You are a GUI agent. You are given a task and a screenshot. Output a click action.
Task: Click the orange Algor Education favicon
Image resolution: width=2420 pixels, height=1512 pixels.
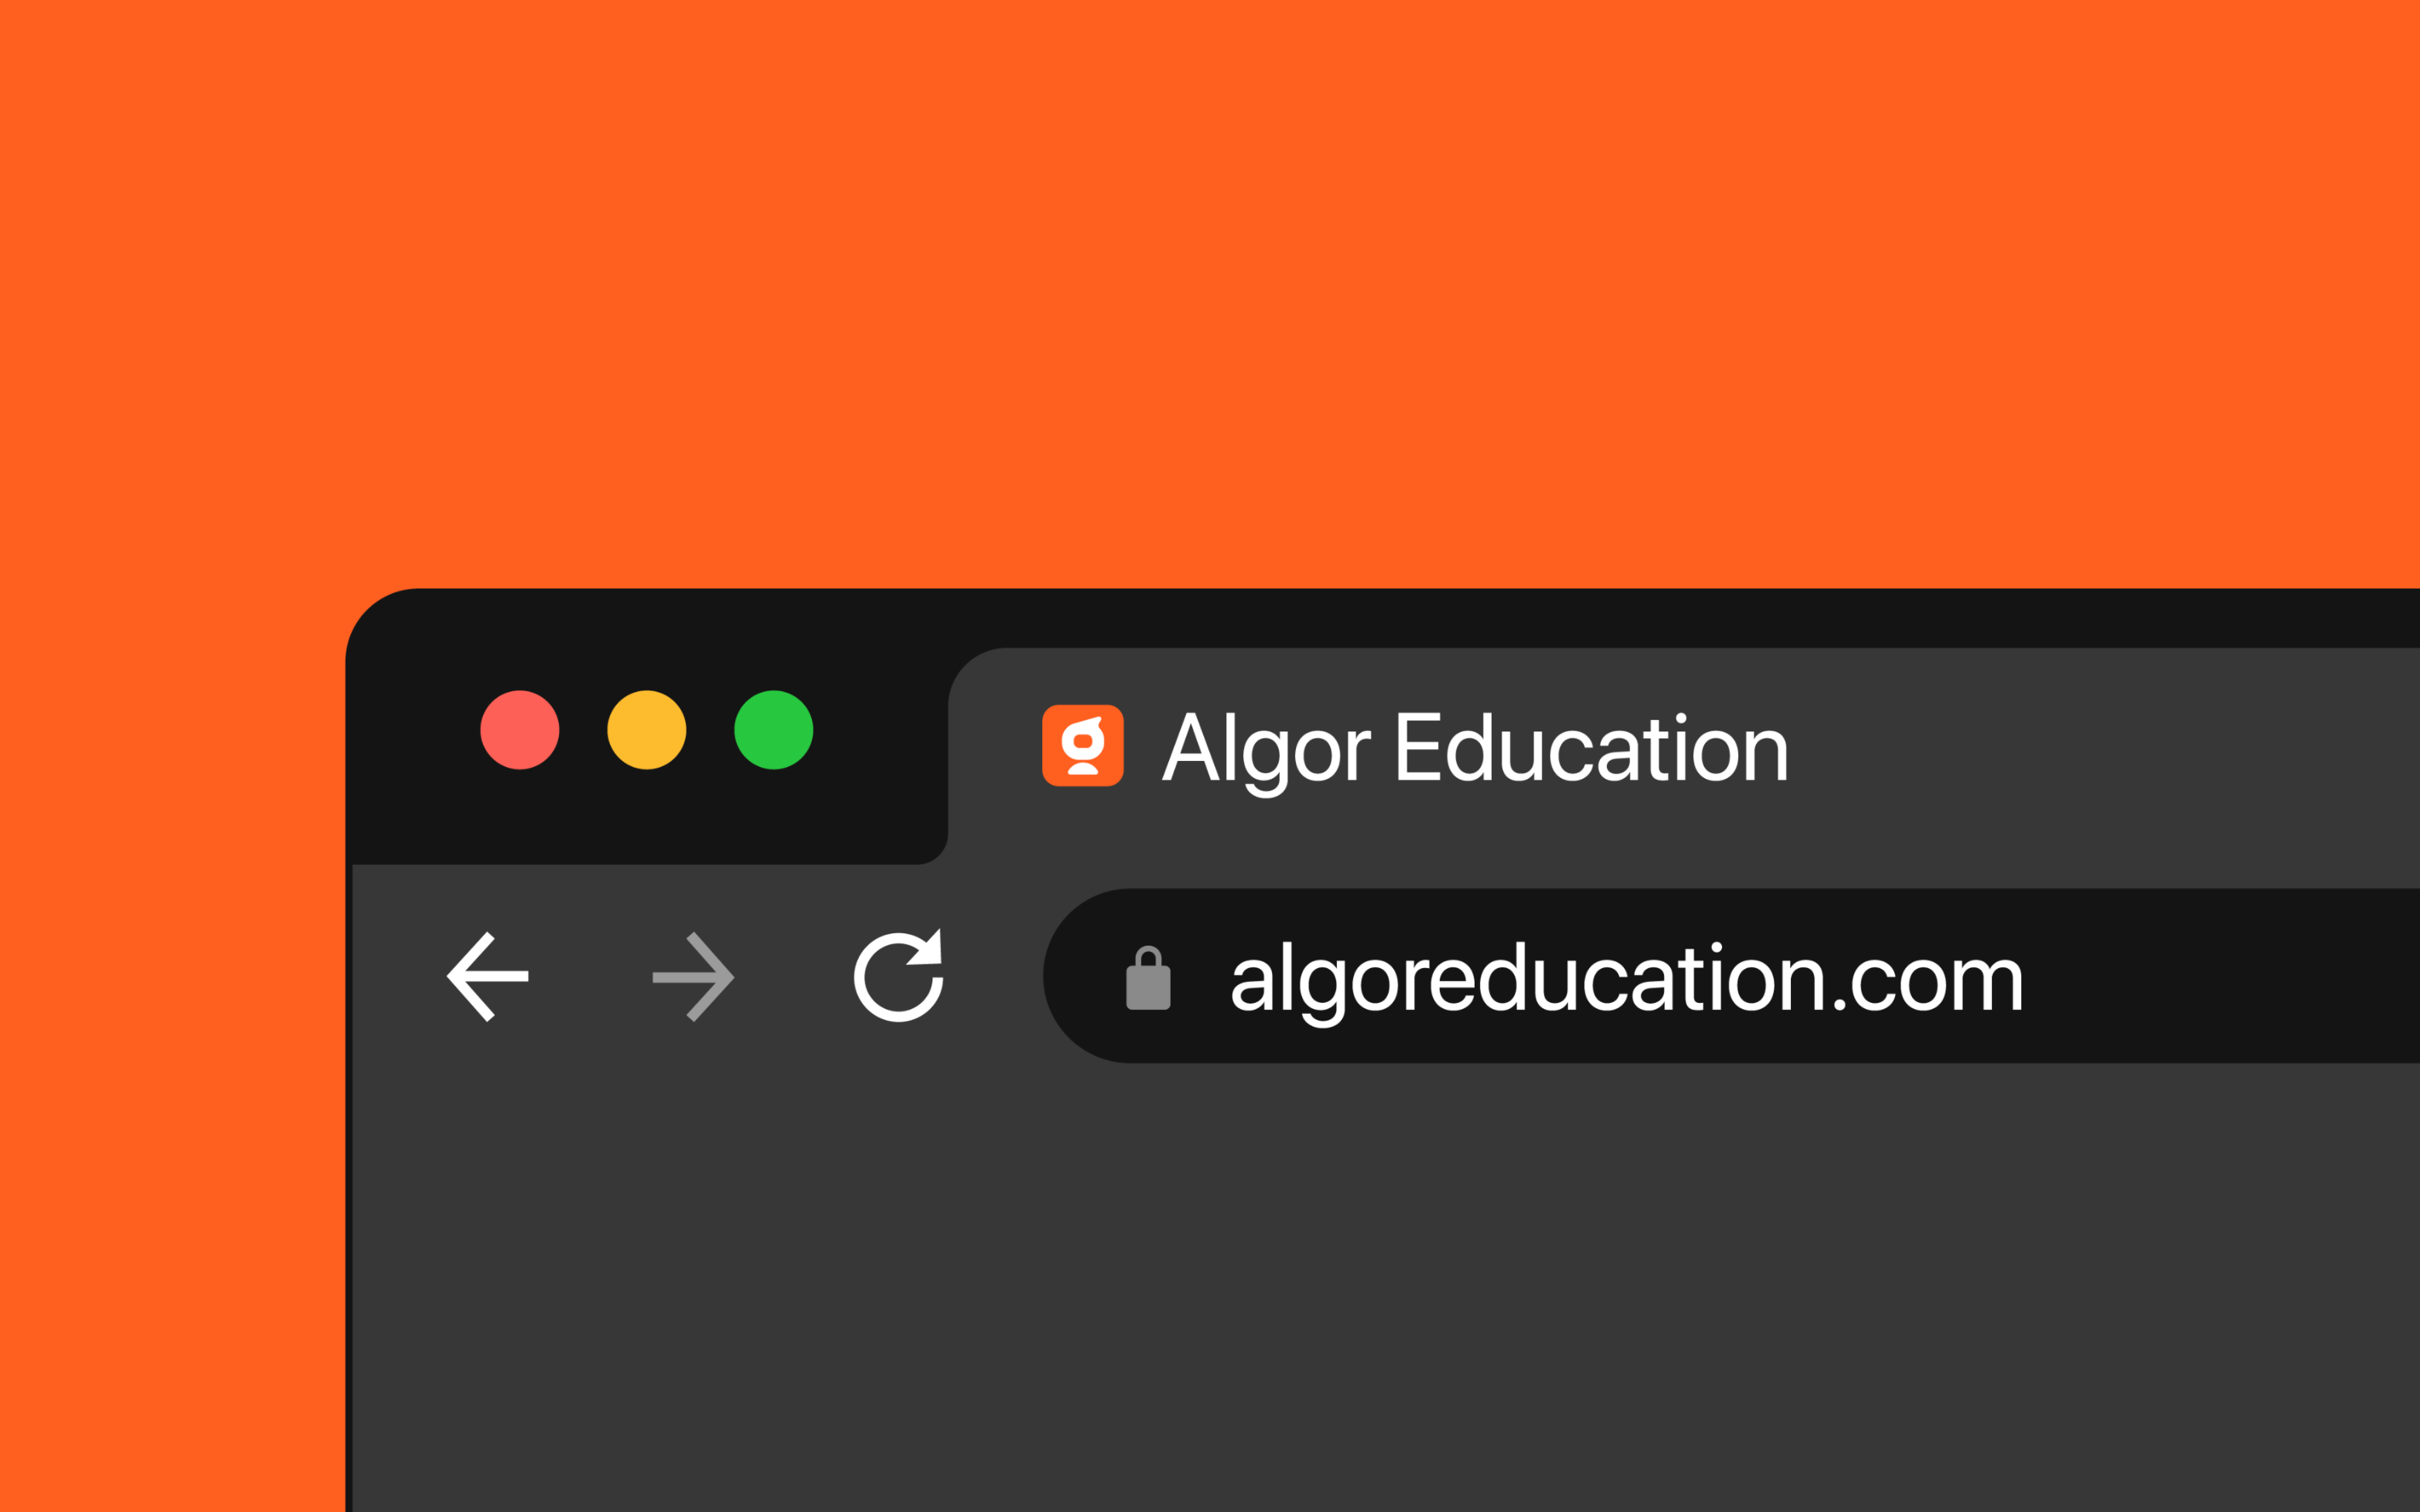pos(1083,745)
